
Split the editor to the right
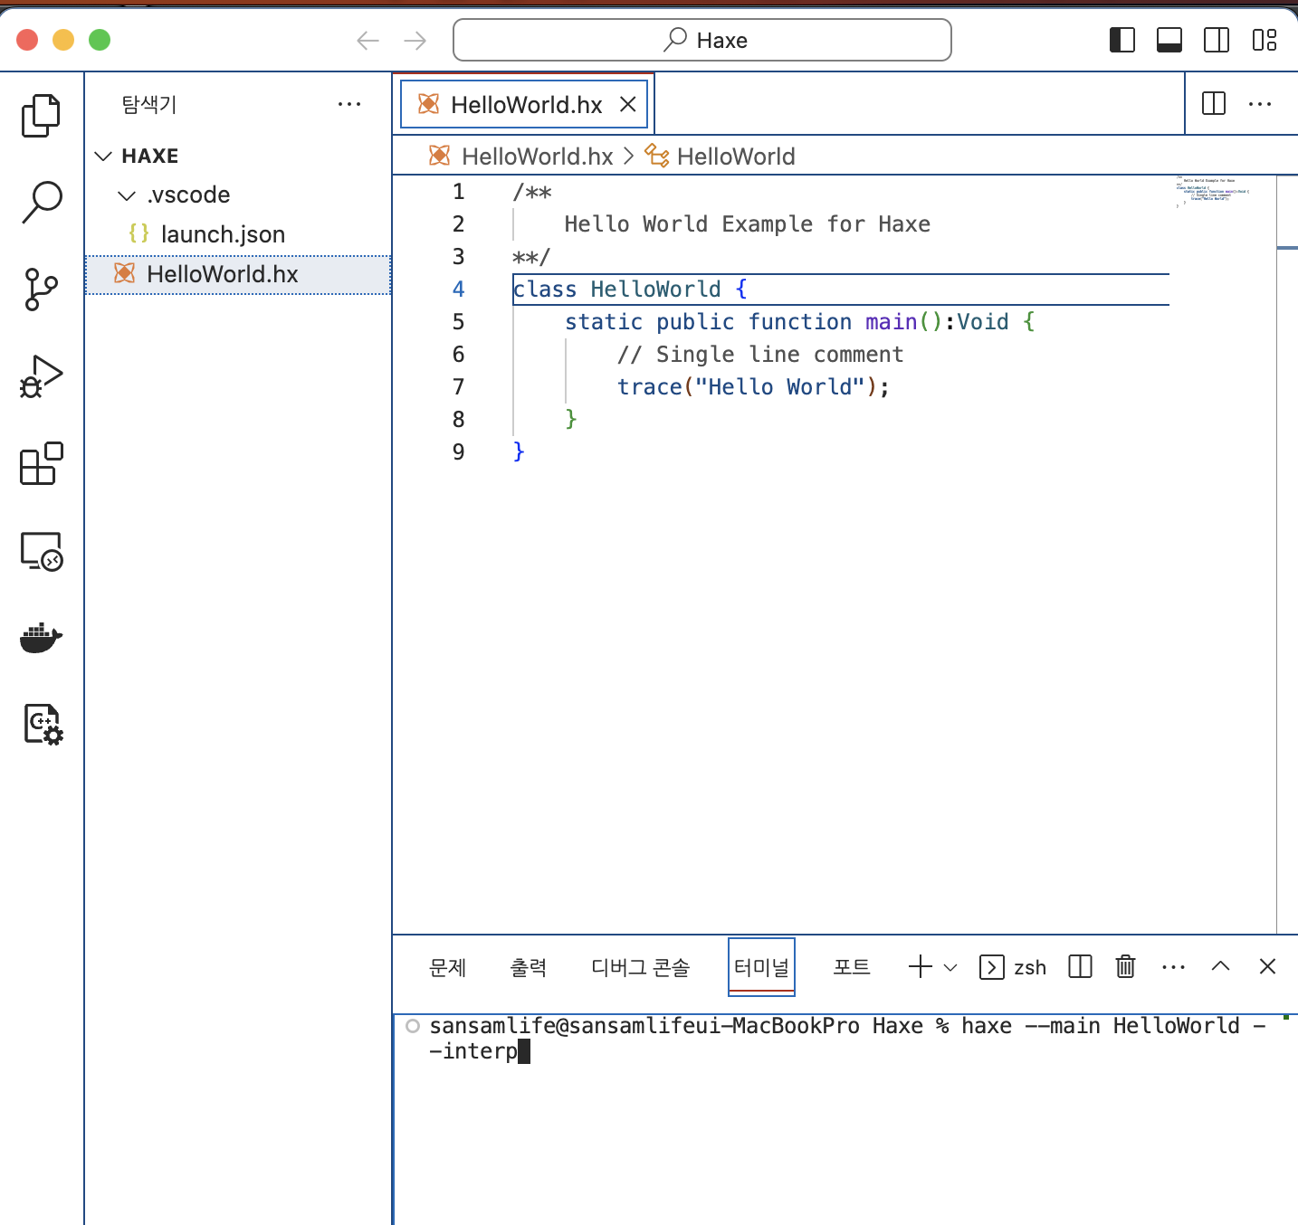(1214, 104)
